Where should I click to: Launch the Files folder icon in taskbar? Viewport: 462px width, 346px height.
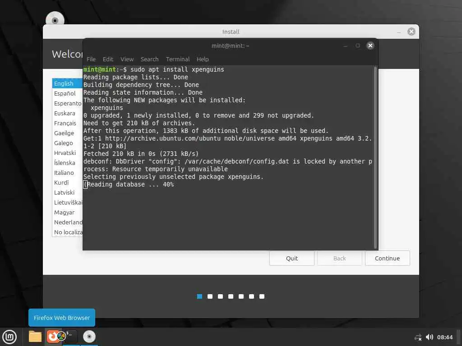point(35,337)
